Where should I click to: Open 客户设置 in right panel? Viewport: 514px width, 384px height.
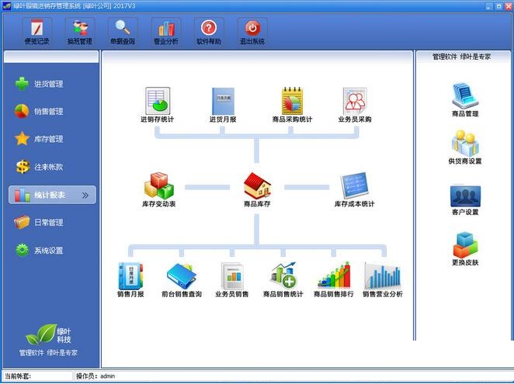465,200
